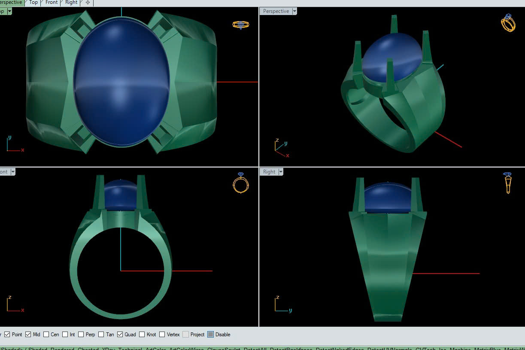Screen dimensions: 525x350
Task: Add a new viewport tab with plus icon
Action: tap(88, 3)
